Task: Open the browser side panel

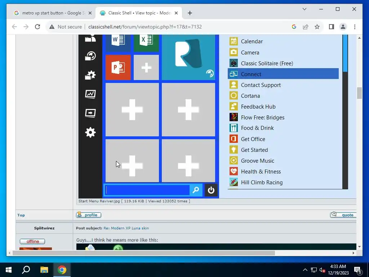Action: tap(332, 27)
